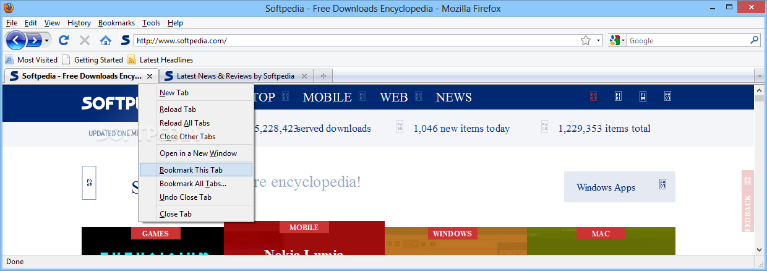Choose Close Other Tabs
The width and height of the screenshot is (767, 271).
[x=196, y=137]
